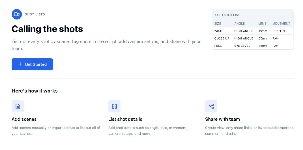303x150 pixels.
Task: Click the Share with team title
Action: 223,119
